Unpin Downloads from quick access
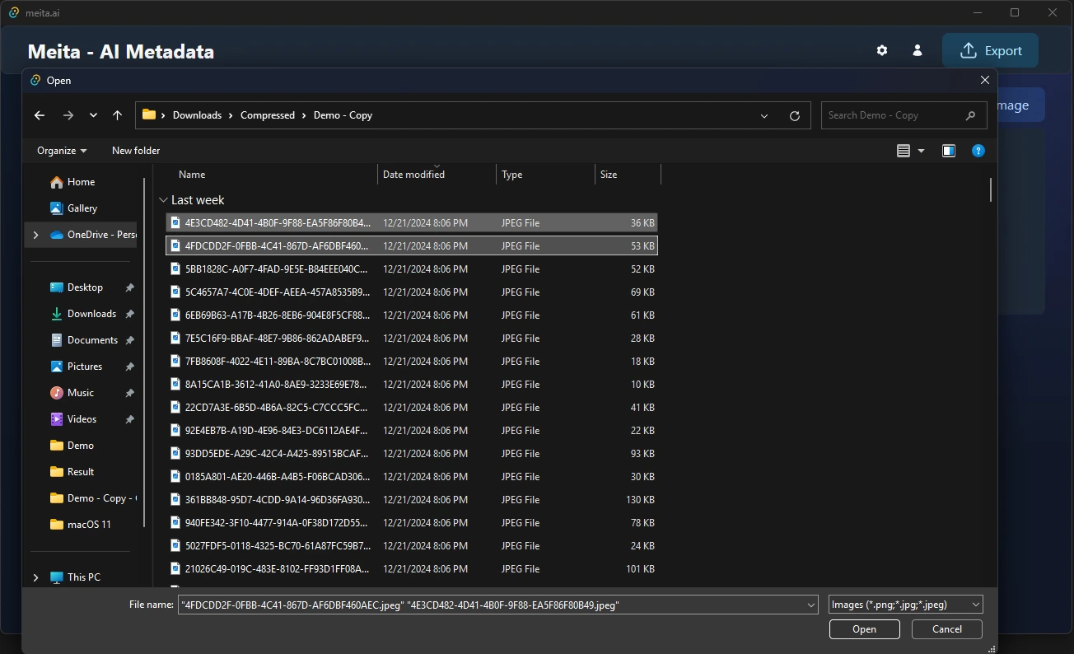 129,314
